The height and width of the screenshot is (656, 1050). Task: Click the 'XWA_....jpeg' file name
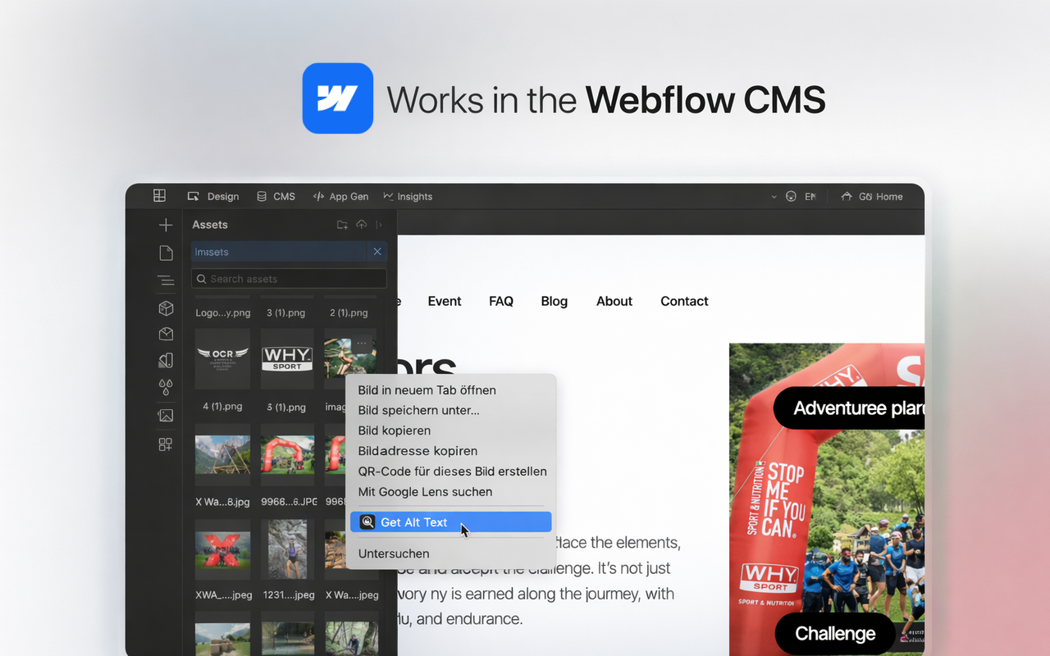click(223, 594)
